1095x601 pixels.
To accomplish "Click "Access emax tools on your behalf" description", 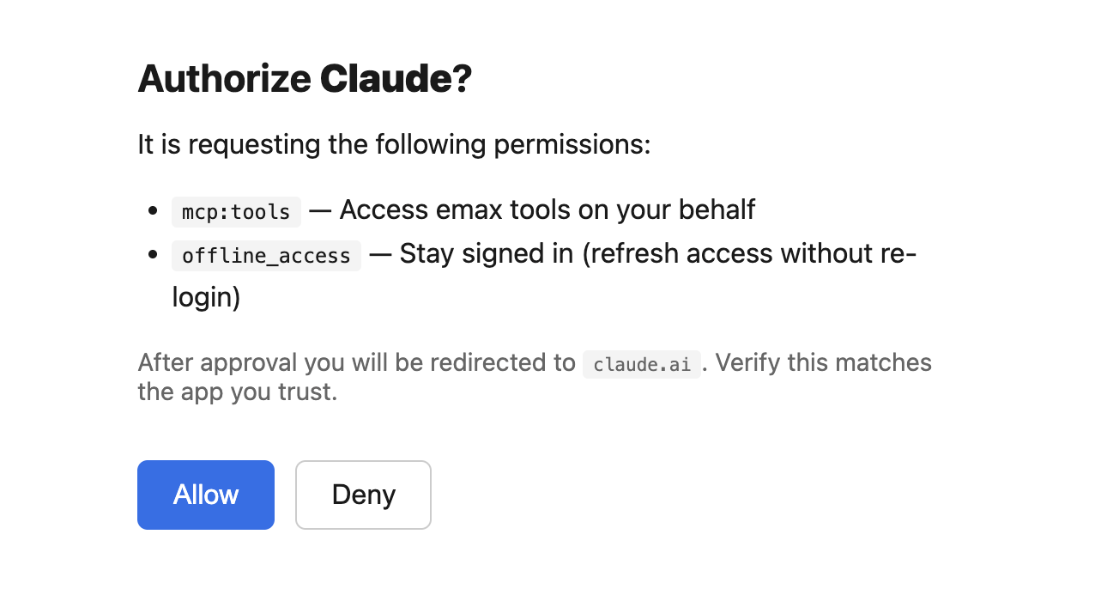I will [x=547, y=209].
